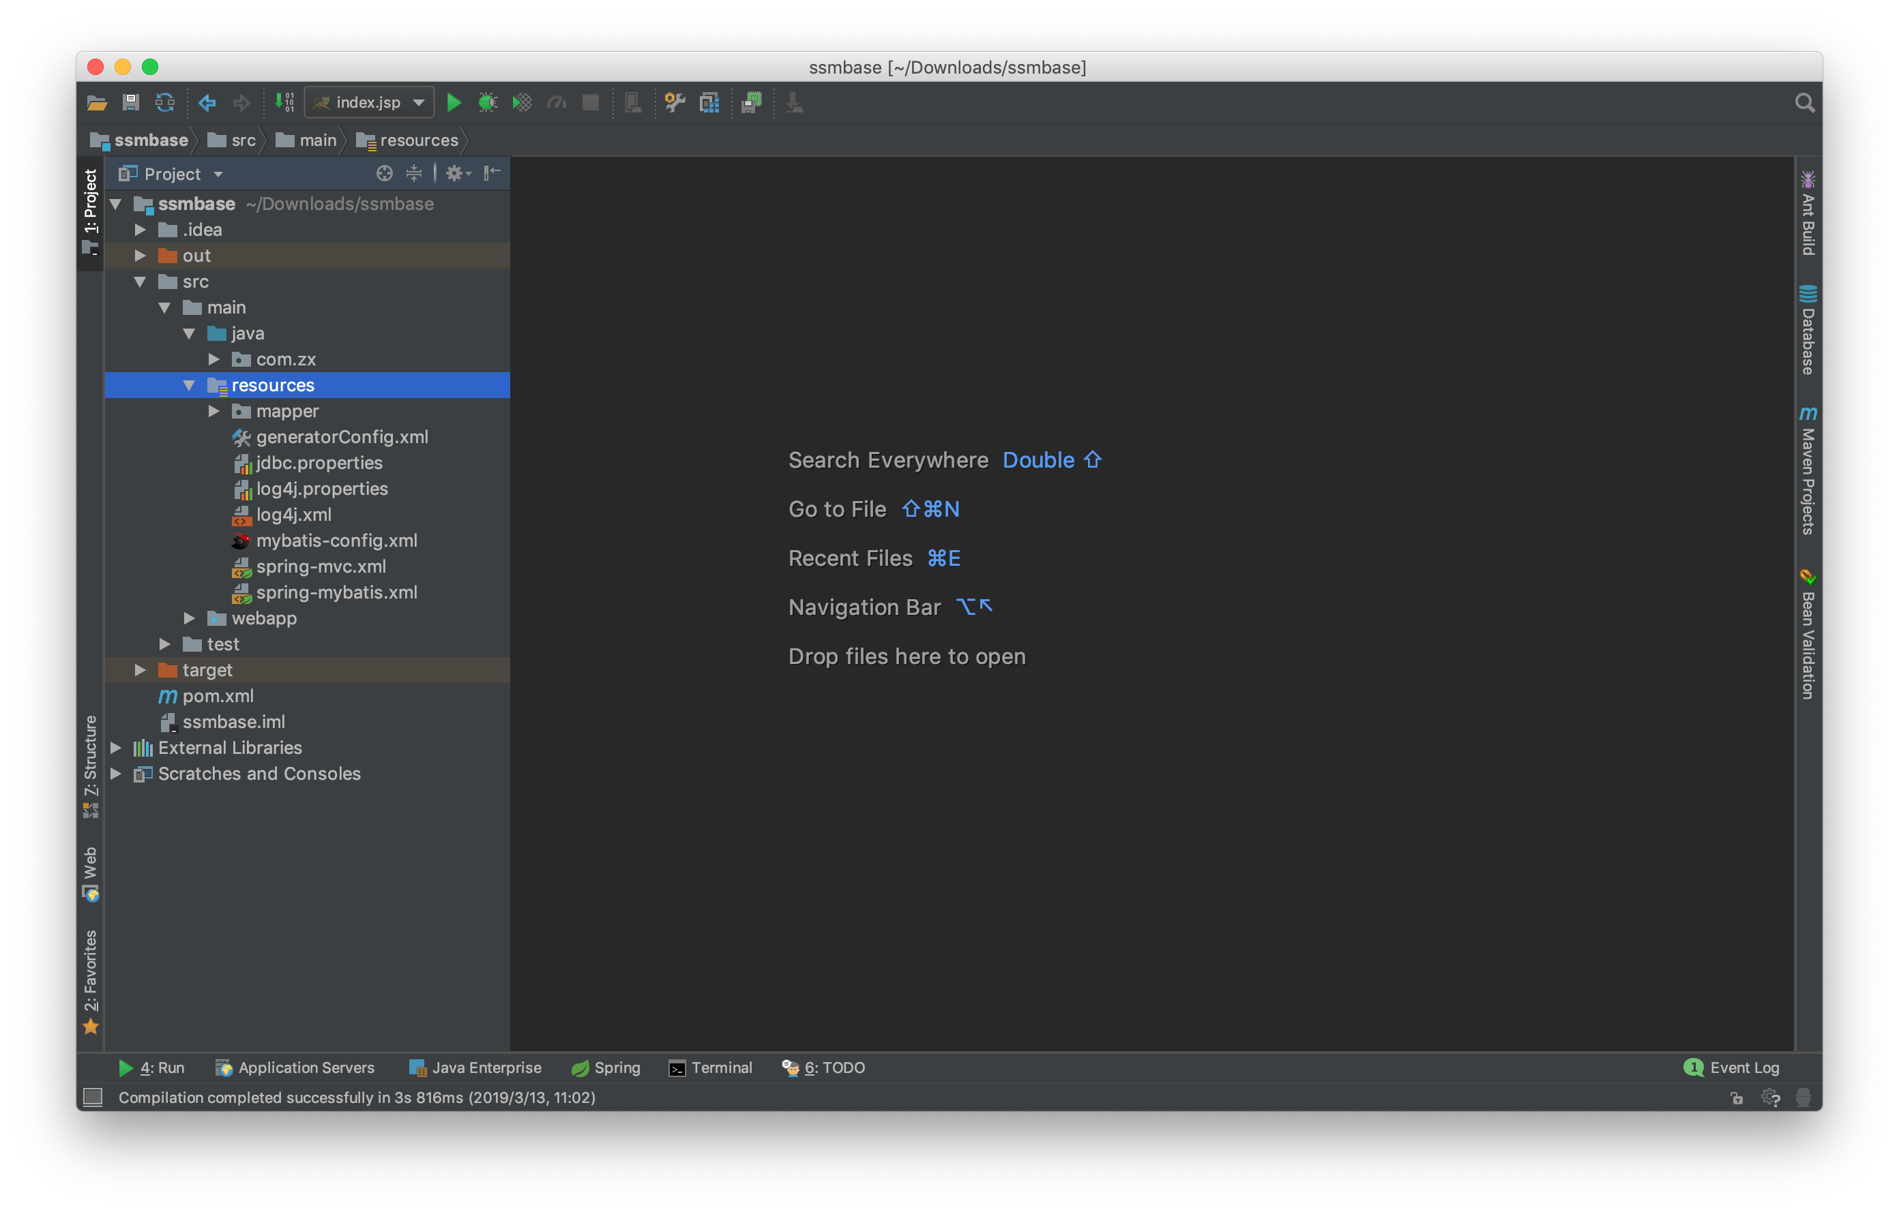Open Search Everywhere magnifier icon

pos(1804,102)
